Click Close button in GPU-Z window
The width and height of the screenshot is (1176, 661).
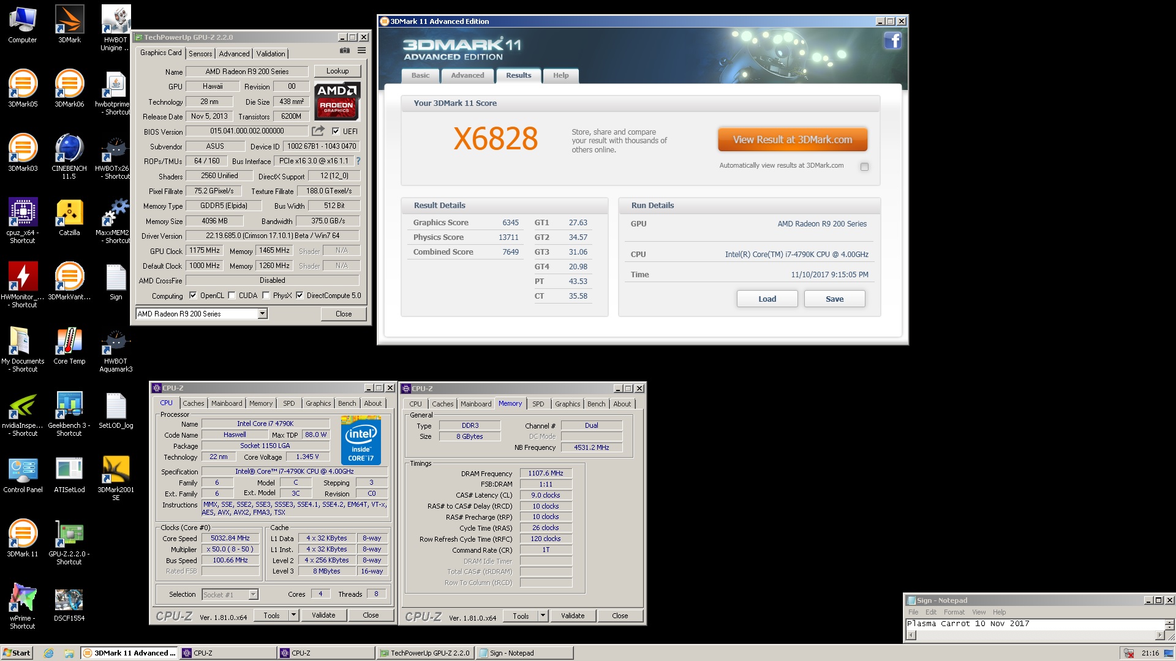pyautogui.click(x=344, y=314)
